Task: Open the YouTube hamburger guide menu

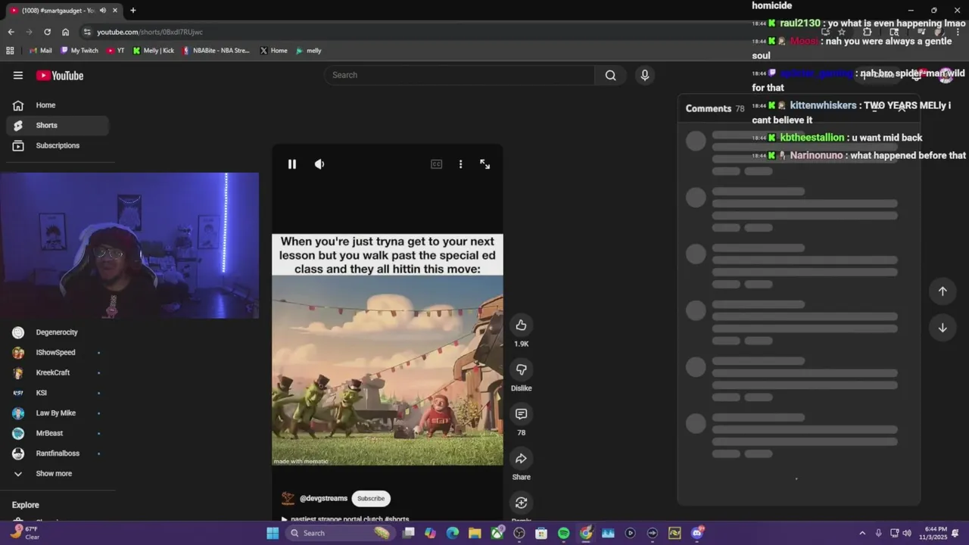Action: click(x=18, y=75)
